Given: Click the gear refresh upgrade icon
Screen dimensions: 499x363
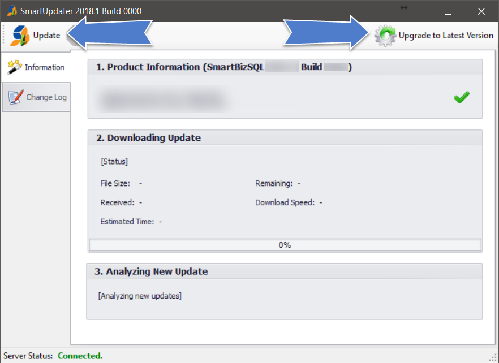Looking at the screenshot, I should (x=385, y=36).
